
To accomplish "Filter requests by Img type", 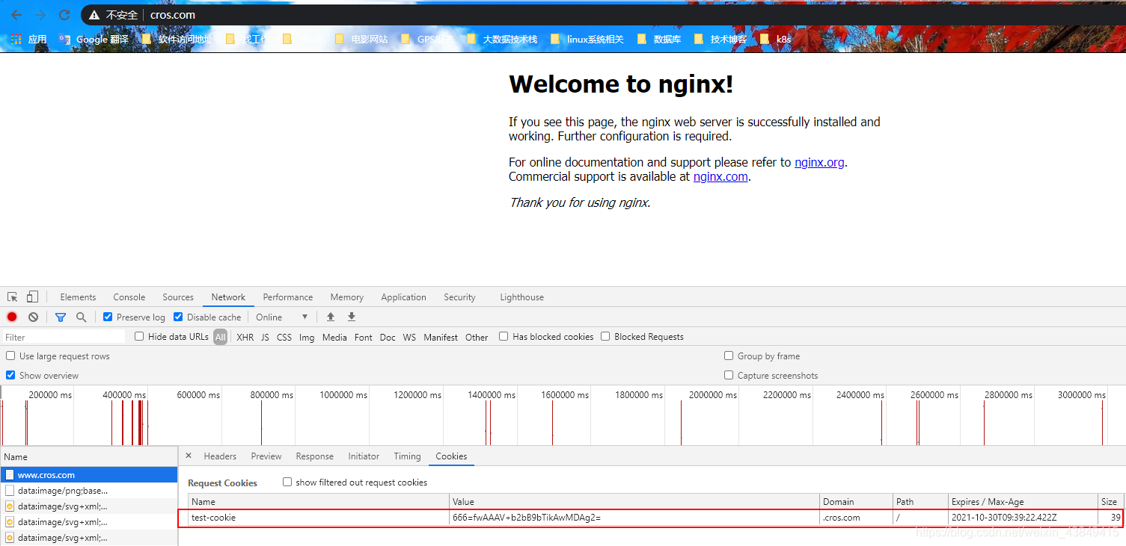I will tap(307, 337).
